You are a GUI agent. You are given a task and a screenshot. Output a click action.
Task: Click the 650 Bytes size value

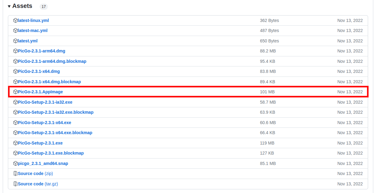pyautogui.click(x=269, y=41)
